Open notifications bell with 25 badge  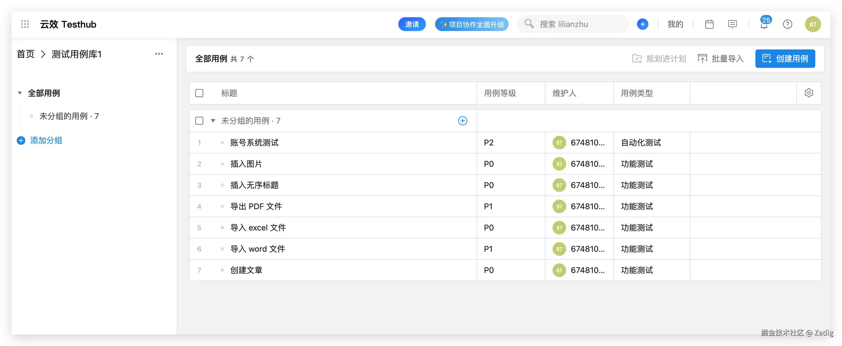click(x=765, y=24)
